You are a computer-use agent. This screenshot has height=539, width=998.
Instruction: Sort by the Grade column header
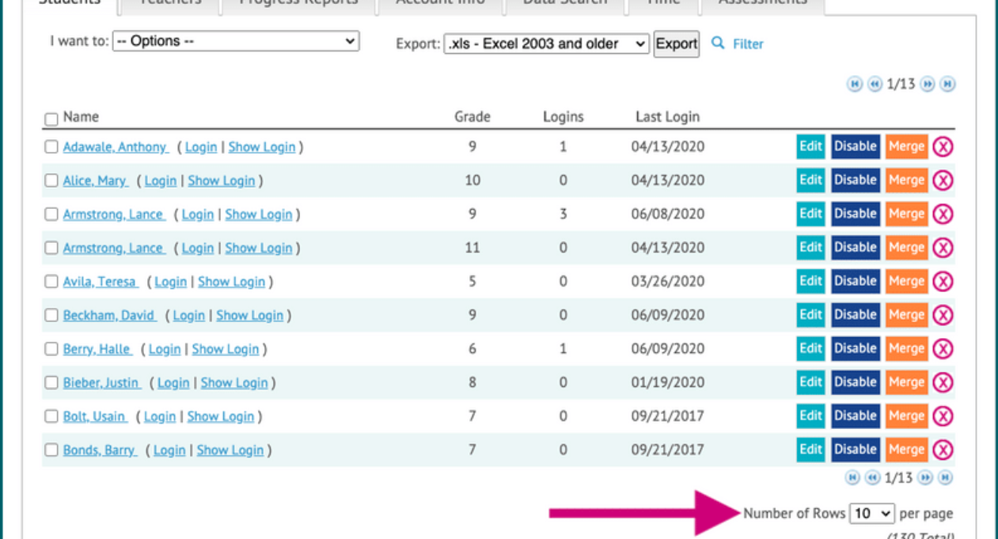(472, 117)
